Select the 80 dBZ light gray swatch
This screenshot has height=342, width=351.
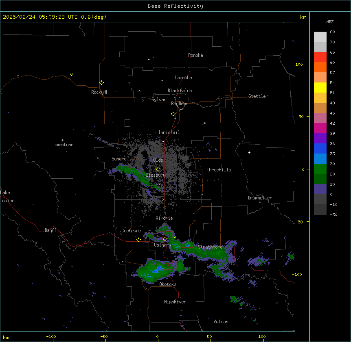320,37
